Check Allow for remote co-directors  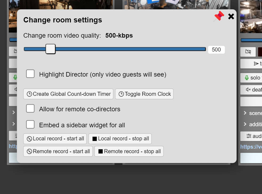[30, 108]
